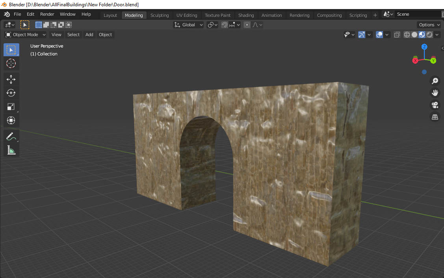The image size is (444, 278).
Task: Click the zoom magnifier viewport icon
Action: pyautogui.click(x=435, y=81)
